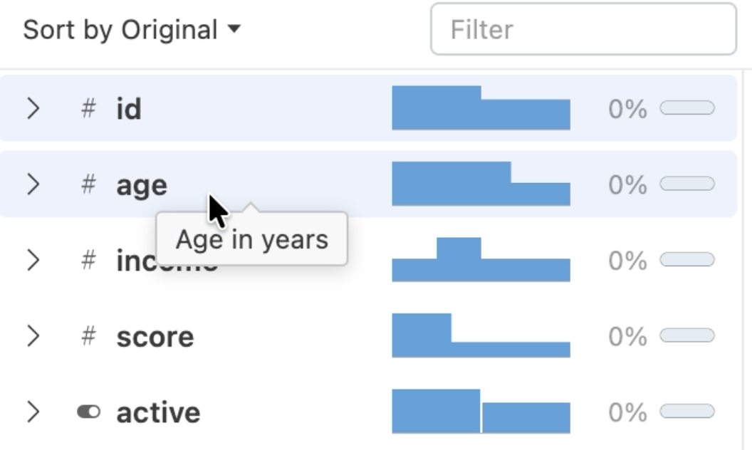Expand the age column details

click(33, 184)
